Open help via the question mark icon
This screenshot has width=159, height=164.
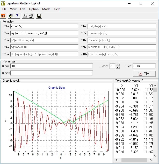pos(17,16)
